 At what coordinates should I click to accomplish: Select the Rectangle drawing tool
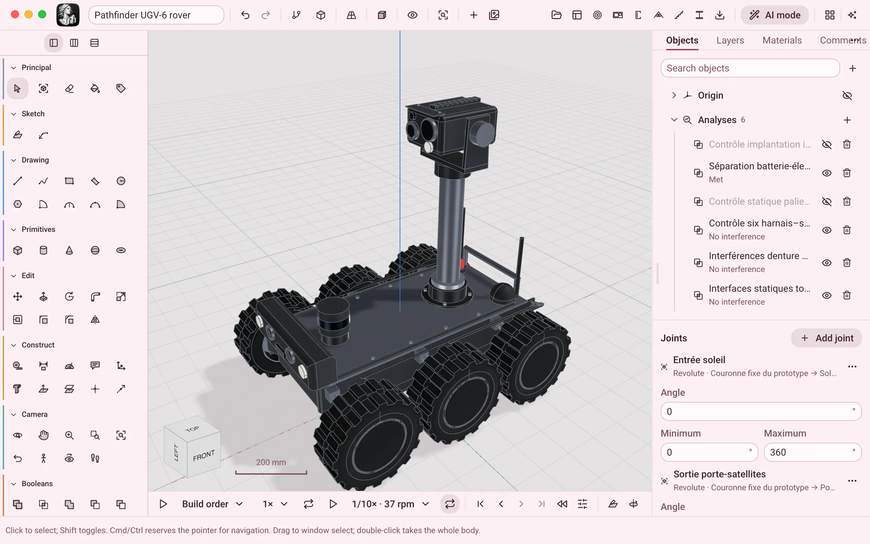pos(69,181)
